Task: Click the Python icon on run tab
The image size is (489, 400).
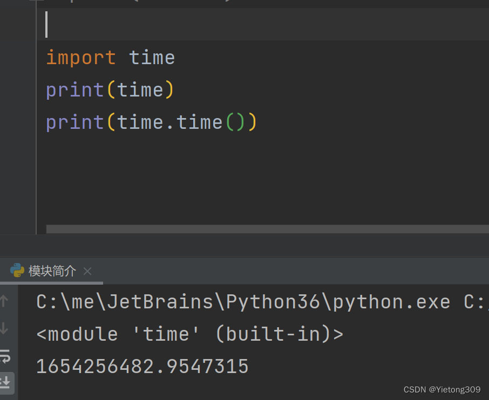Action: [x=17, y=270]
